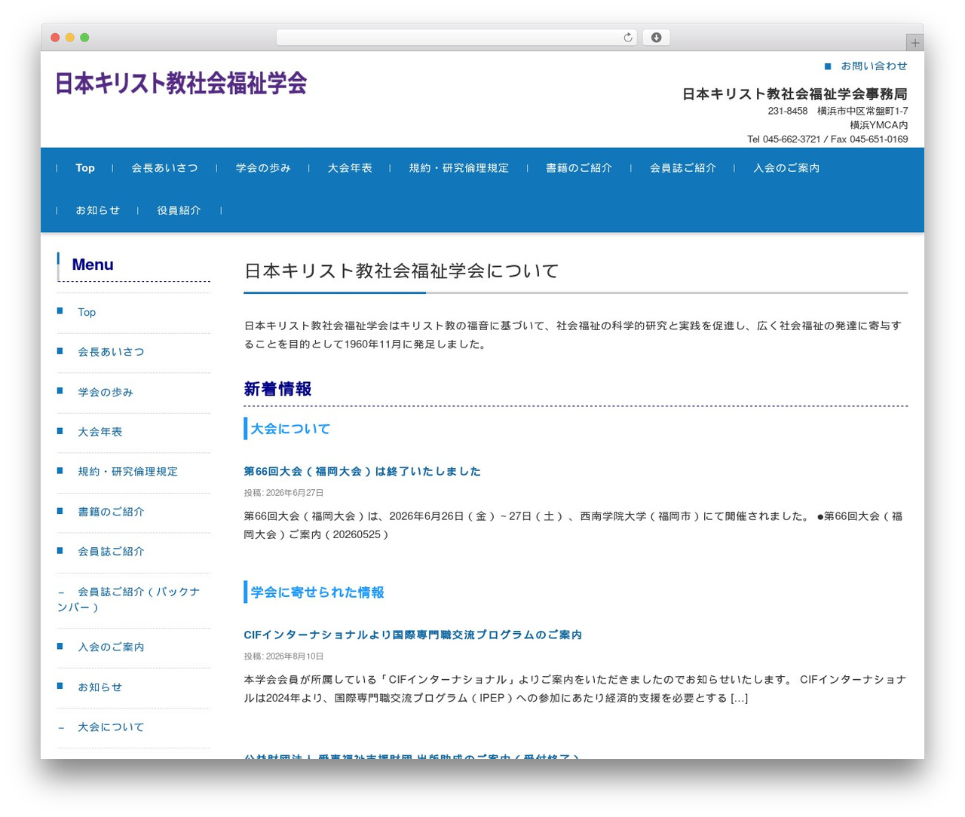Open 入会のご案内 in the navigation bar
This screenshot has width=965, height=817.
tap(786, 168)
